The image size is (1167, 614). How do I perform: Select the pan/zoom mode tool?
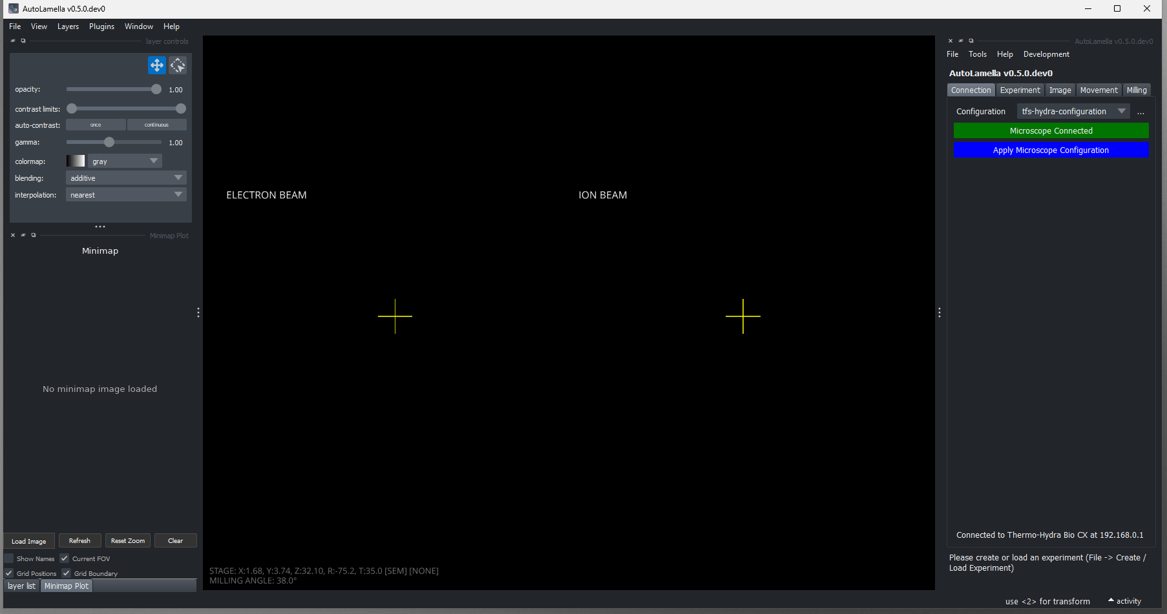[156, 65]
